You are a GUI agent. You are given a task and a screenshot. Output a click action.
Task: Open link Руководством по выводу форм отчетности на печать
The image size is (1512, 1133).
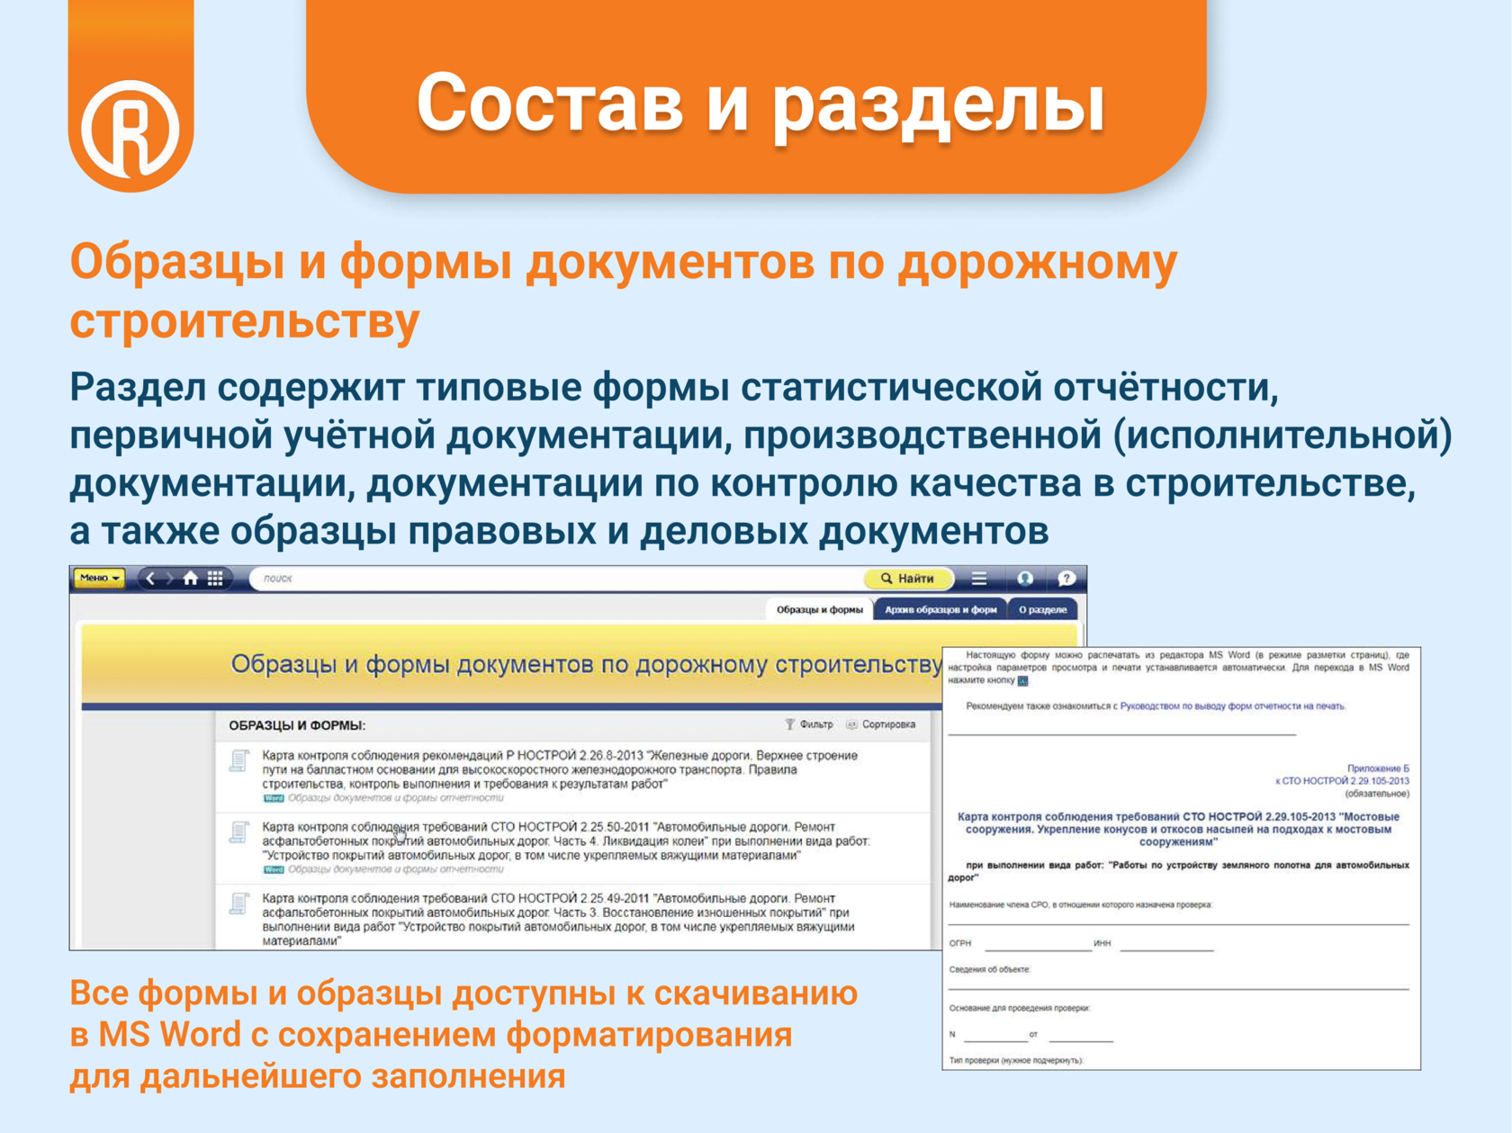tap(1232, 706)
